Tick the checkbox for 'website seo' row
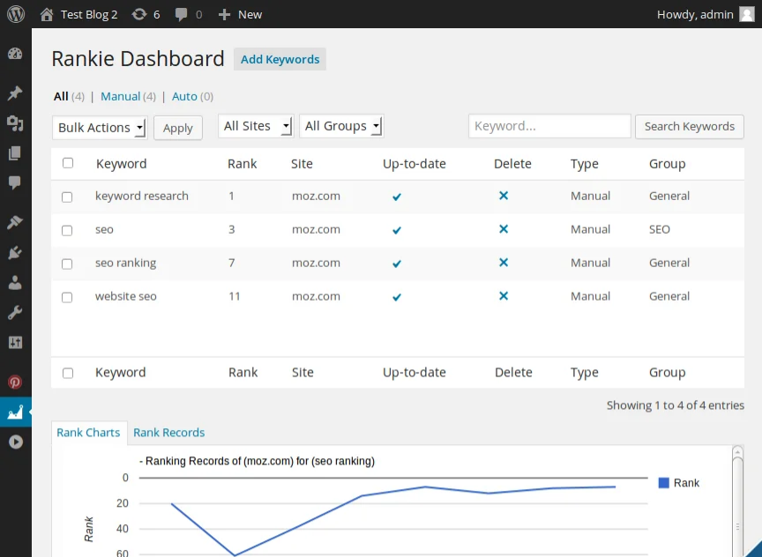Screen dimensions: 762x557 tap(67, 297)
